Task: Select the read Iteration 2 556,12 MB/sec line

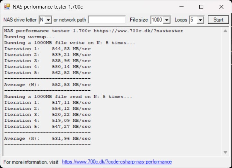Action: pos(47,108)
